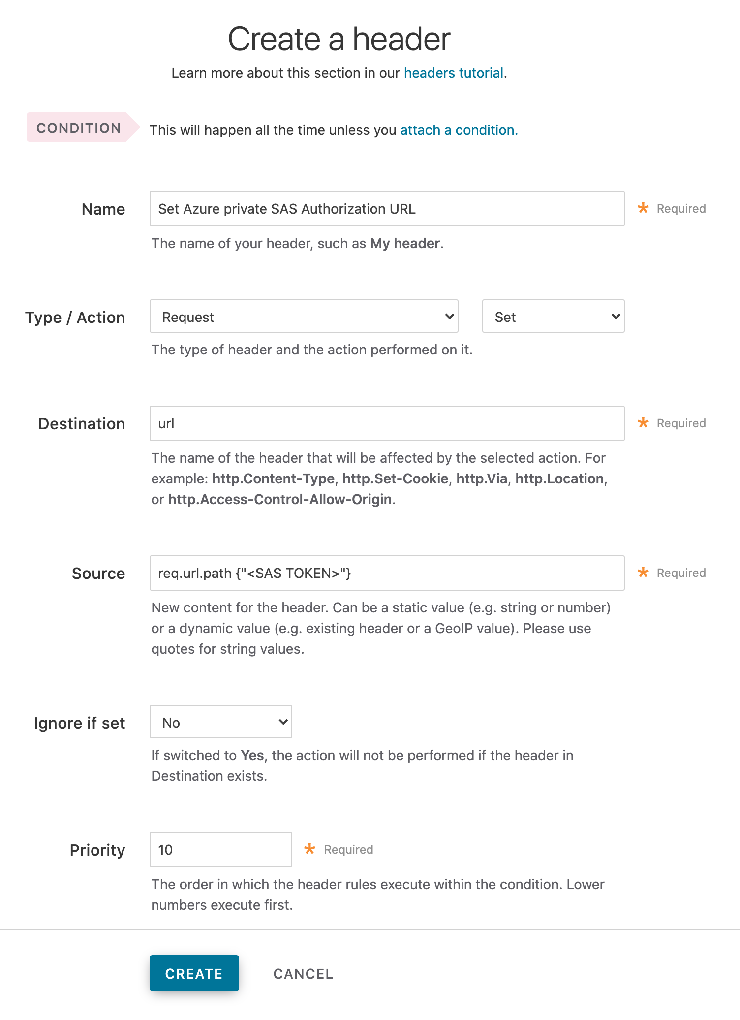The image size is (740, 1020).
Task: Click CANCEL to discard the header
Action: click(303, 974)
